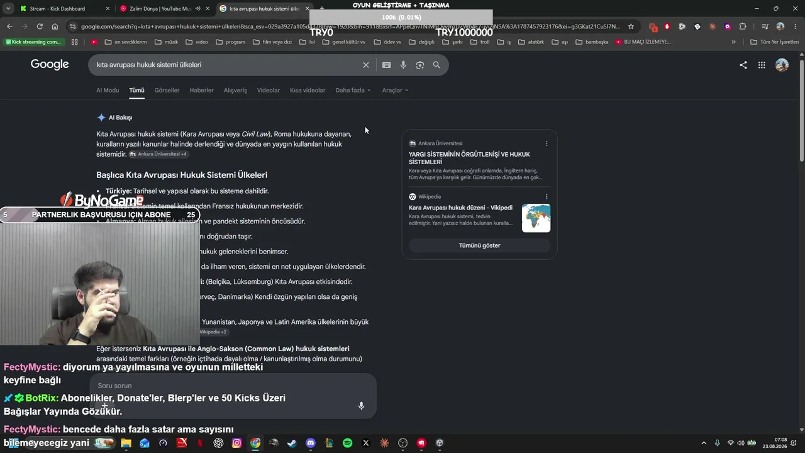Viewport: 805px width, 453px height.
Task: Open the volume control in system tray
Action: (741, 443)
